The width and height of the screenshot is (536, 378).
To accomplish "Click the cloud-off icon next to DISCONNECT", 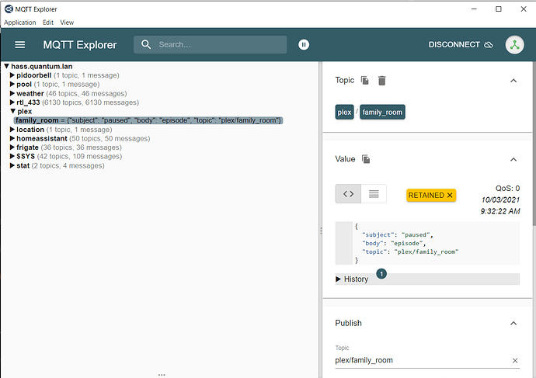I will (489, 45).
